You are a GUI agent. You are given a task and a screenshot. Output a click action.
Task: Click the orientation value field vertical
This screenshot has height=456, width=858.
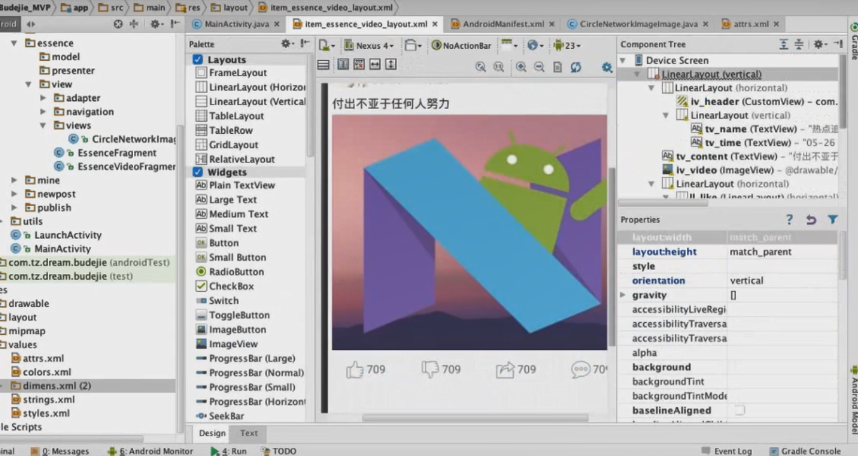coord(783,280)
